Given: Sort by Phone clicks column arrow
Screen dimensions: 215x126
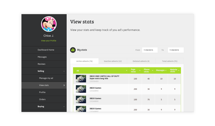Looking at the screenshot, I should (153, 71).
